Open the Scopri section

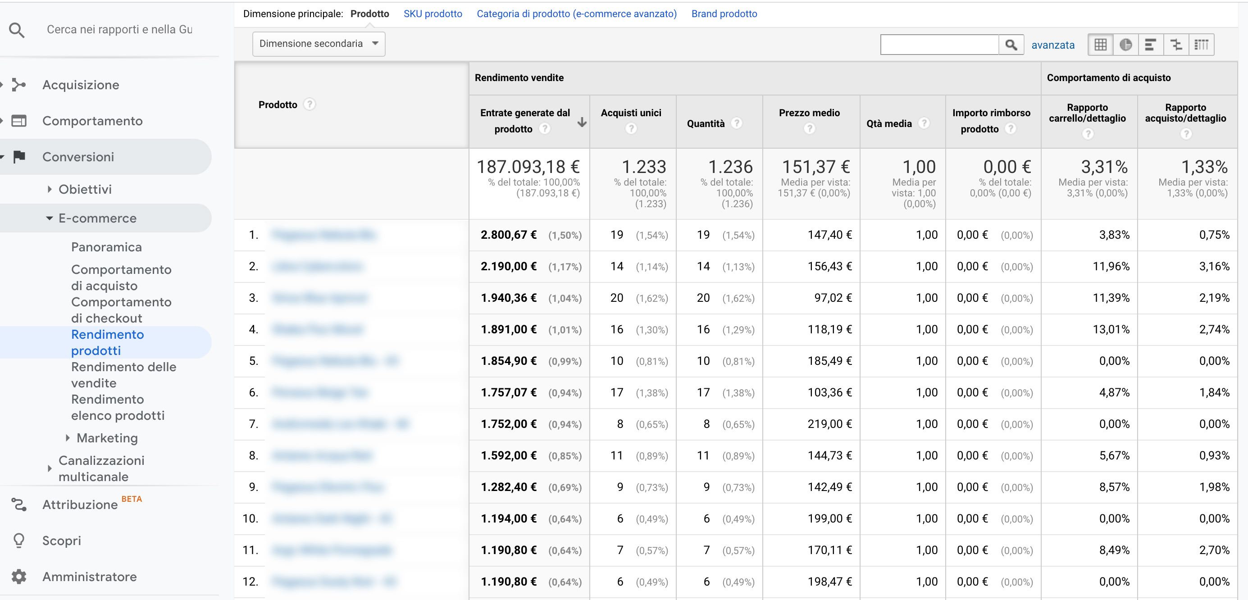[x=62, y=541]
